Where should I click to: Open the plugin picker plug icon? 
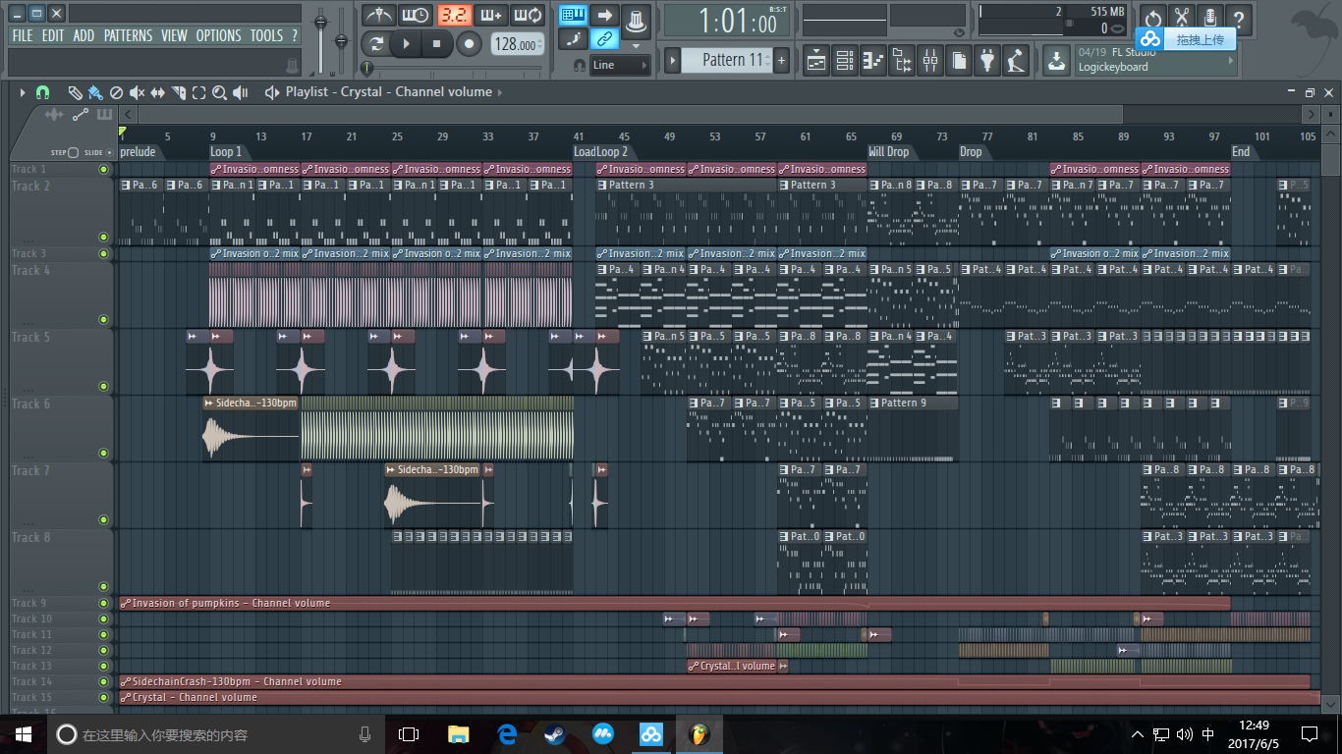pos(987,61)
